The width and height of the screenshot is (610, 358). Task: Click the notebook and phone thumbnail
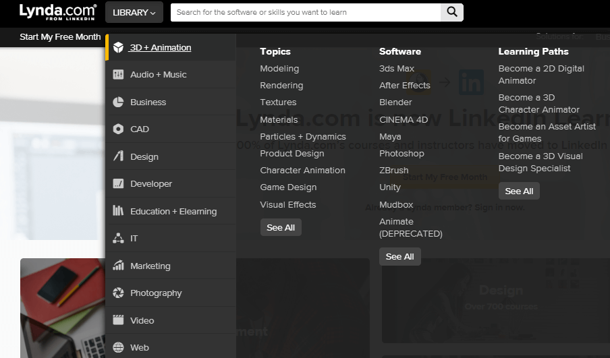click(63, 308)
